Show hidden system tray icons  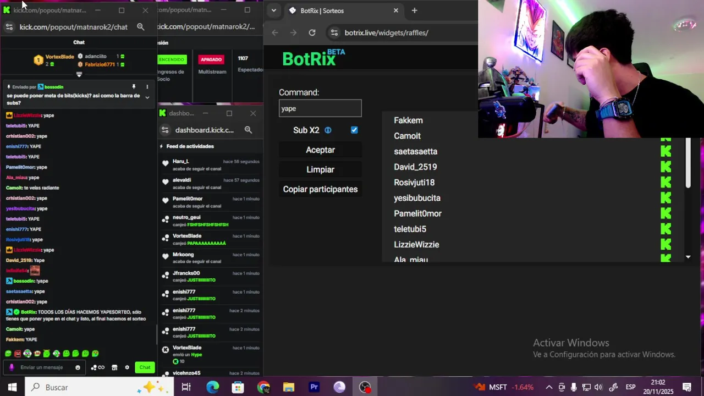tap(549, 387)
